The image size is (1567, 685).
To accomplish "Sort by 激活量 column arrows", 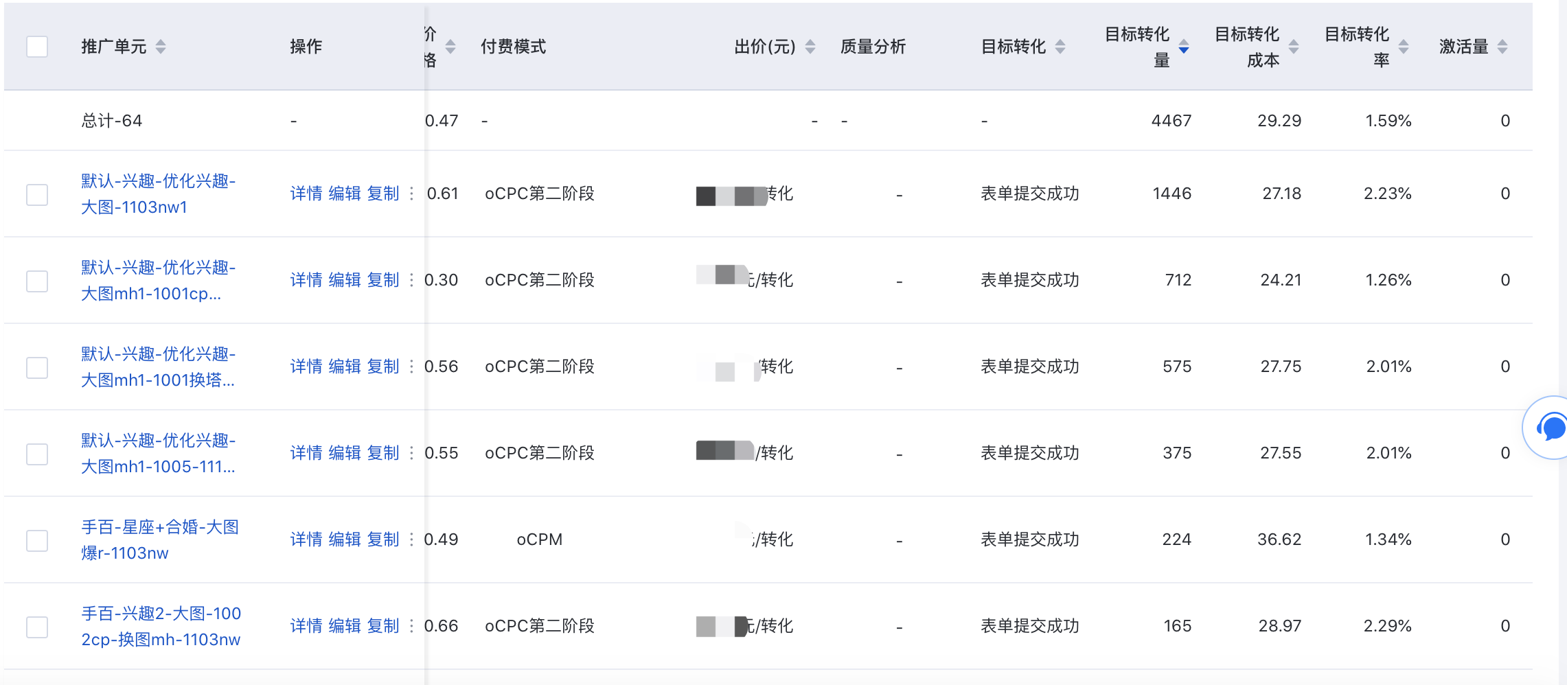I will [x=1502, y=47].
